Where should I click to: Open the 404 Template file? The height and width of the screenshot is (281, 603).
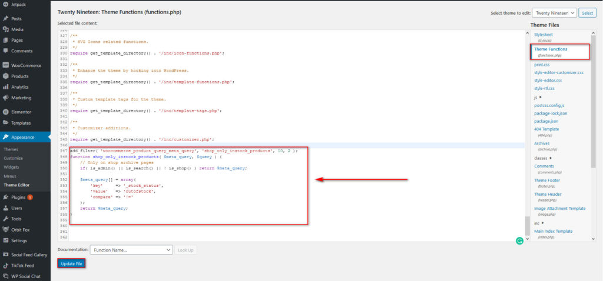click(x=546, y=129)
